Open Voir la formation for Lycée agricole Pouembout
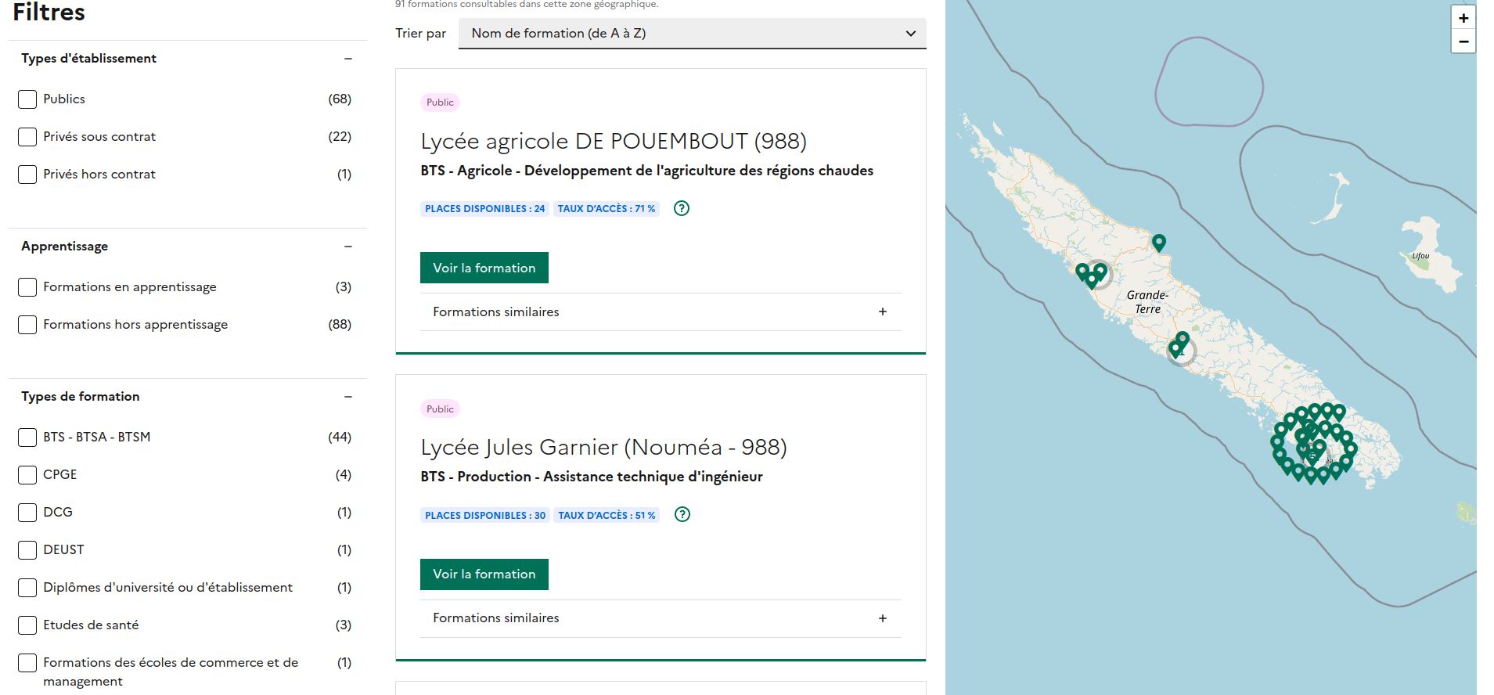 click(x=484, y=268)
